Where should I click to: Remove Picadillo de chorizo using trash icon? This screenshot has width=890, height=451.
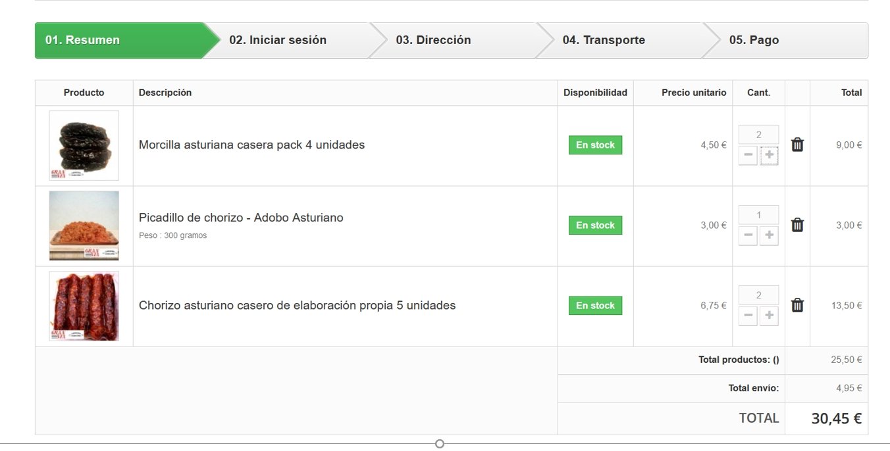tap(797, 225)
